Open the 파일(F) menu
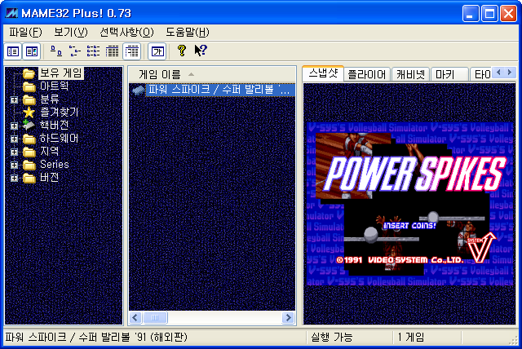522x349 pixels. point(25,33)
